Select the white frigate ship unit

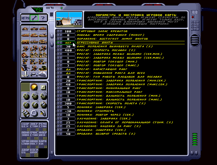[43, 74]
